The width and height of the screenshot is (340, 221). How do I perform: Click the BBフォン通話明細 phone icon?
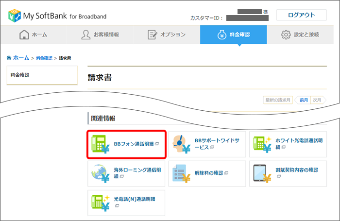pos(101,144)
